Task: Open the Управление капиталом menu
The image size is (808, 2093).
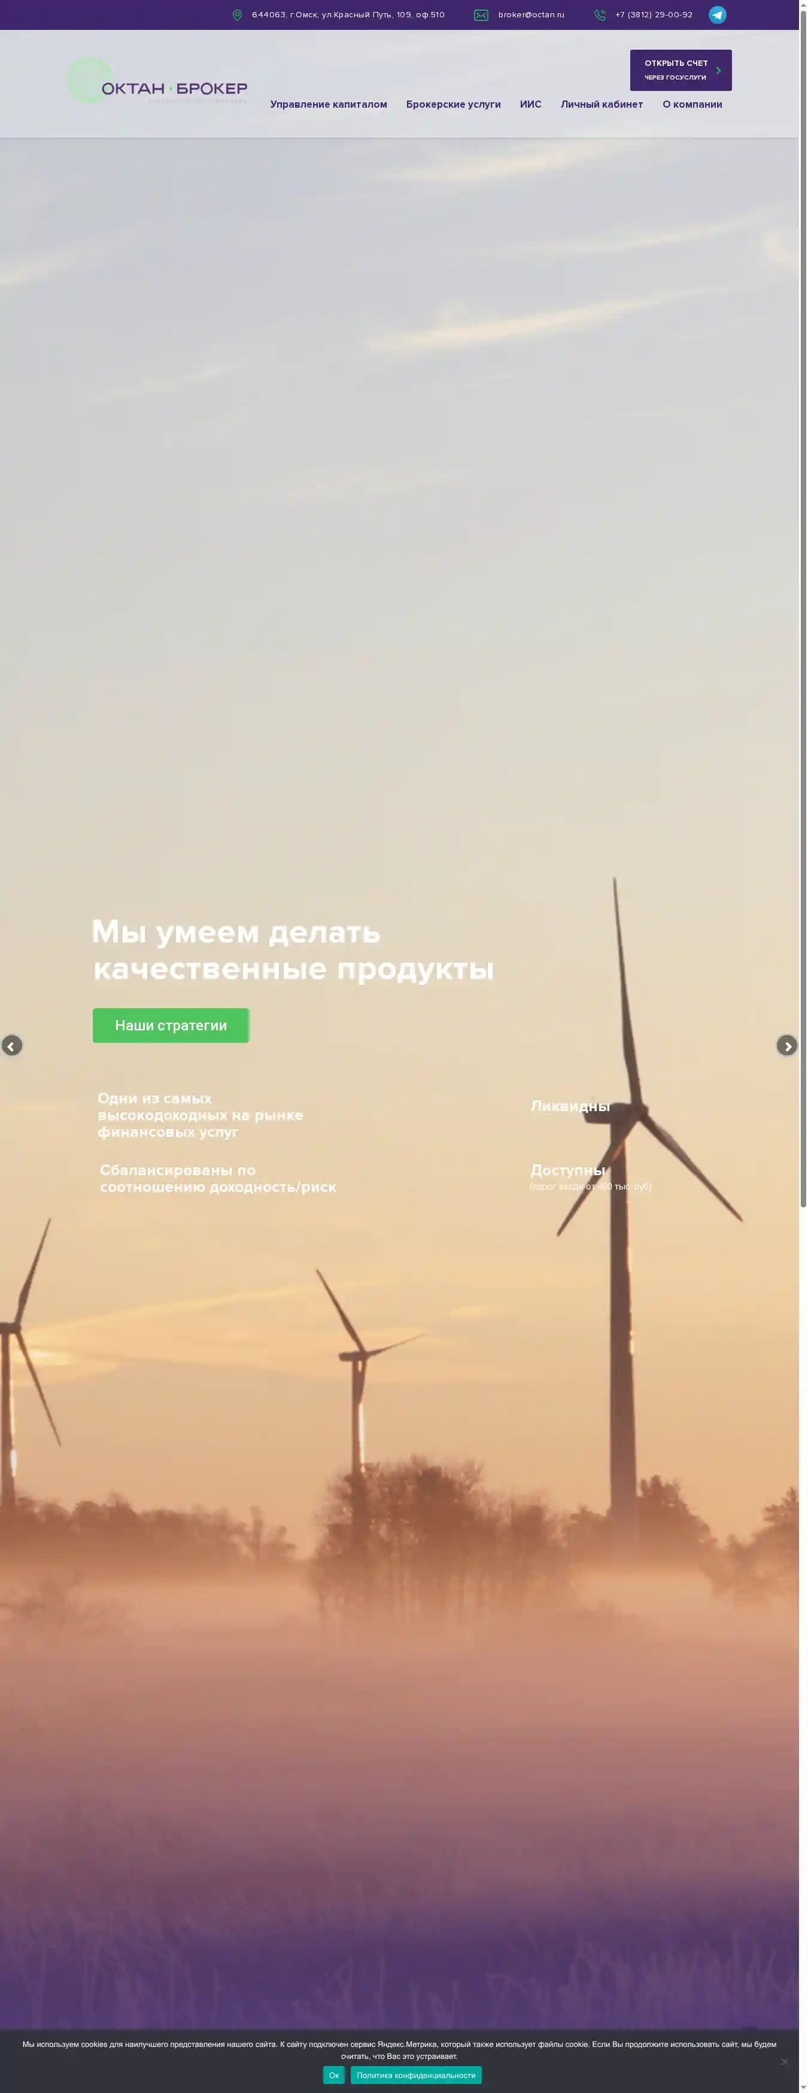Action: click(329, 104)
